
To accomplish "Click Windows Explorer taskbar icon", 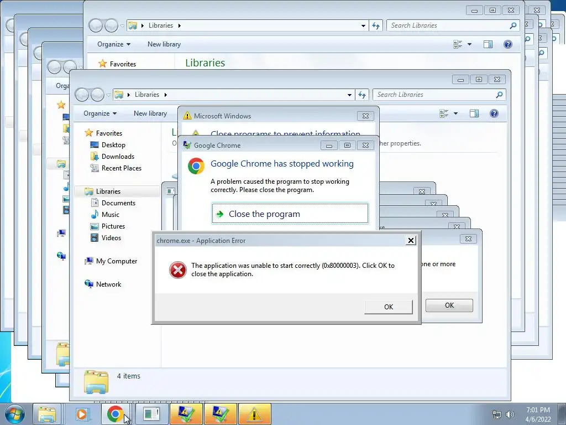I will [47, 414].
